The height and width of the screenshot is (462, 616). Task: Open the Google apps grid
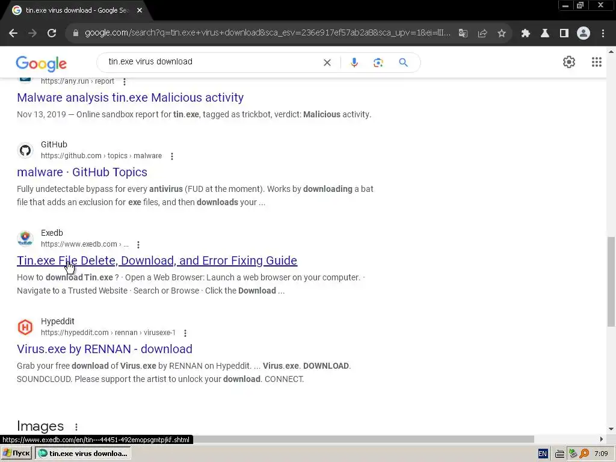click(596, 62)
